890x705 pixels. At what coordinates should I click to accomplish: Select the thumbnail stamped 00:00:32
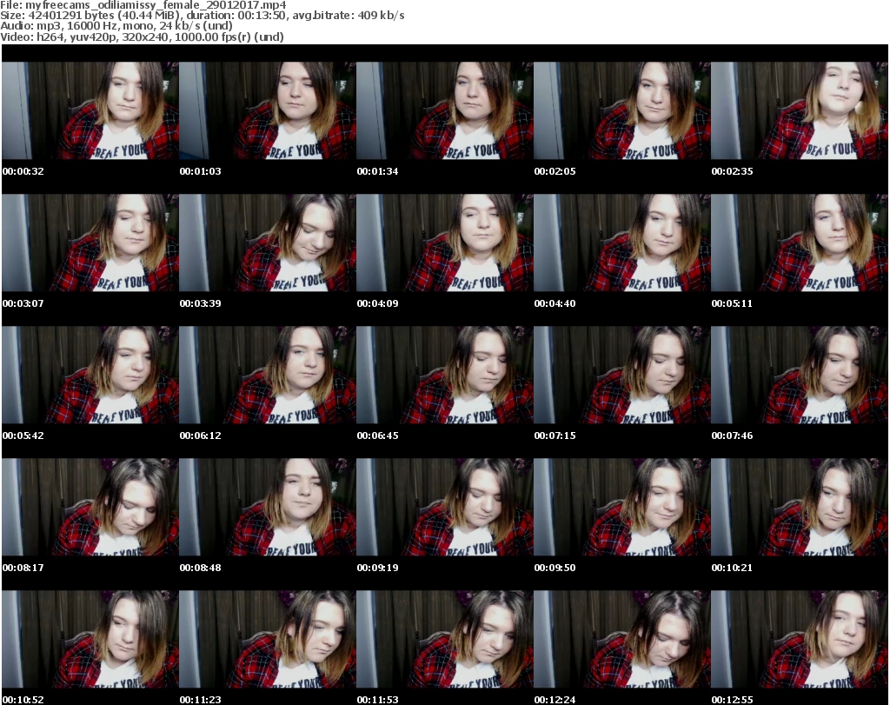(90, 110)
